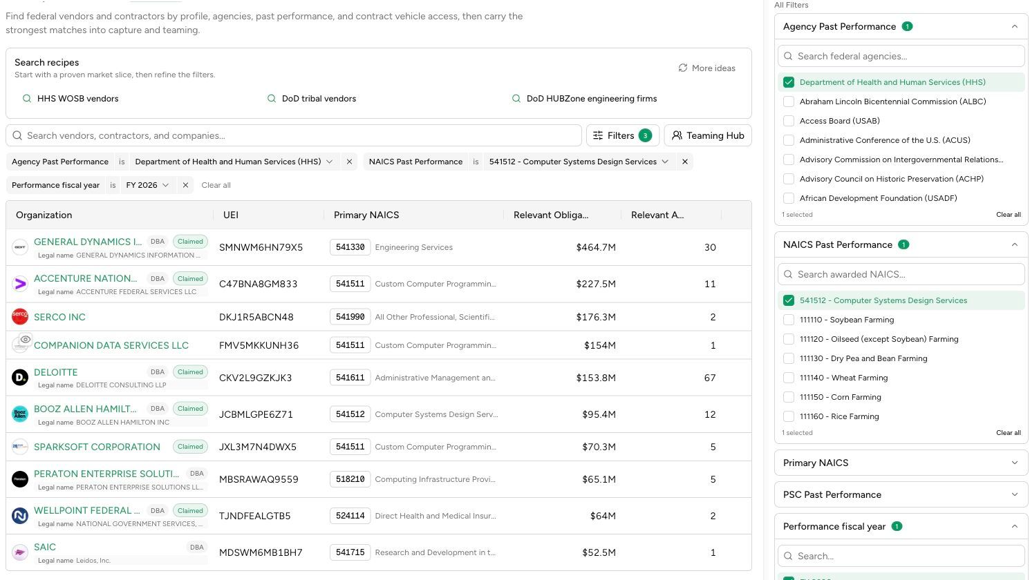This screenshot has height=580, width=1030.
Task: Open the 541512 NAICS value dropdown chip
Action: pyautogui.click(x=579, y=162)
